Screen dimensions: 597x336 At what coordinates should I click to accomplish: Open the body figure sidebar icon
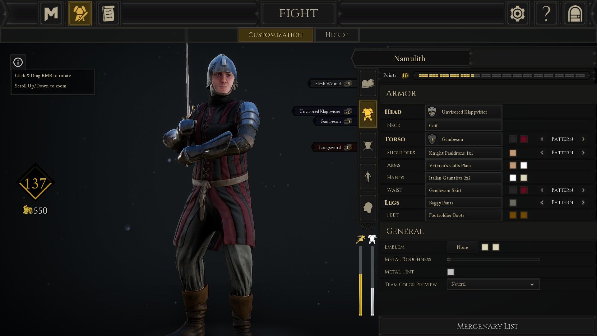click(368, 177)
